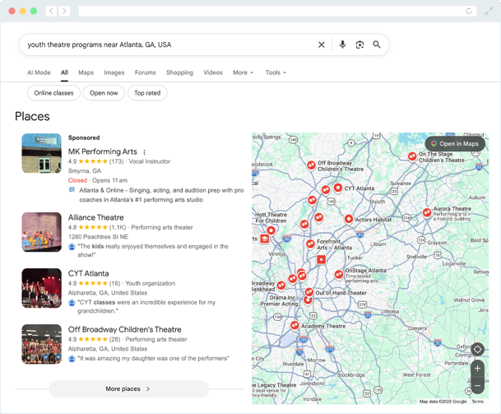The height and width of the screenshot is (414, 501).
Task: Select the CYT Atlanta map pin
Action: click(x=338, y=188)
